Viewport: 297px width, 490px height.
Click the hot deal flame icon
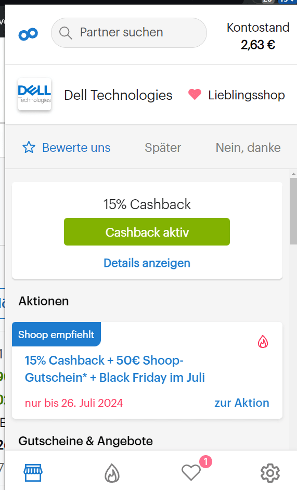tap(263, 342)
